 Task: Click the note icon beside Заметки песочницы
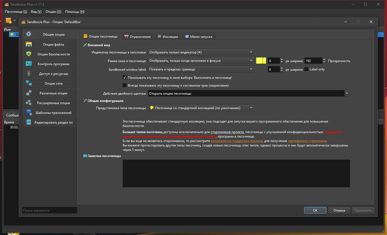click(x=85, y=156)
